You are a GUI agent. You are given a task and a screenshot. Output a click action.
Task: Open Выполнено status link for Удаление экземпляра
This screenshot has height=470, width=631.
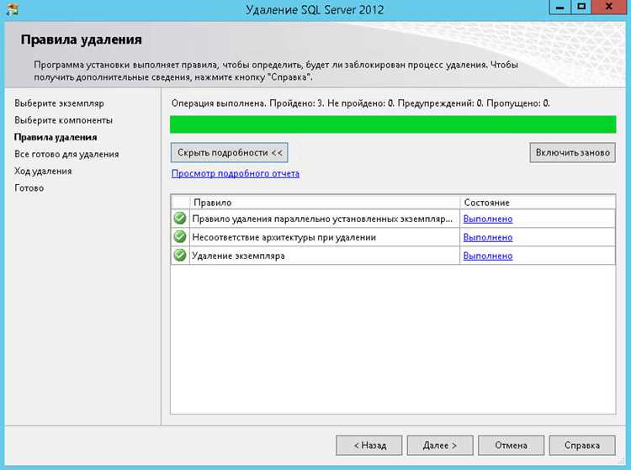coord(488,256)
